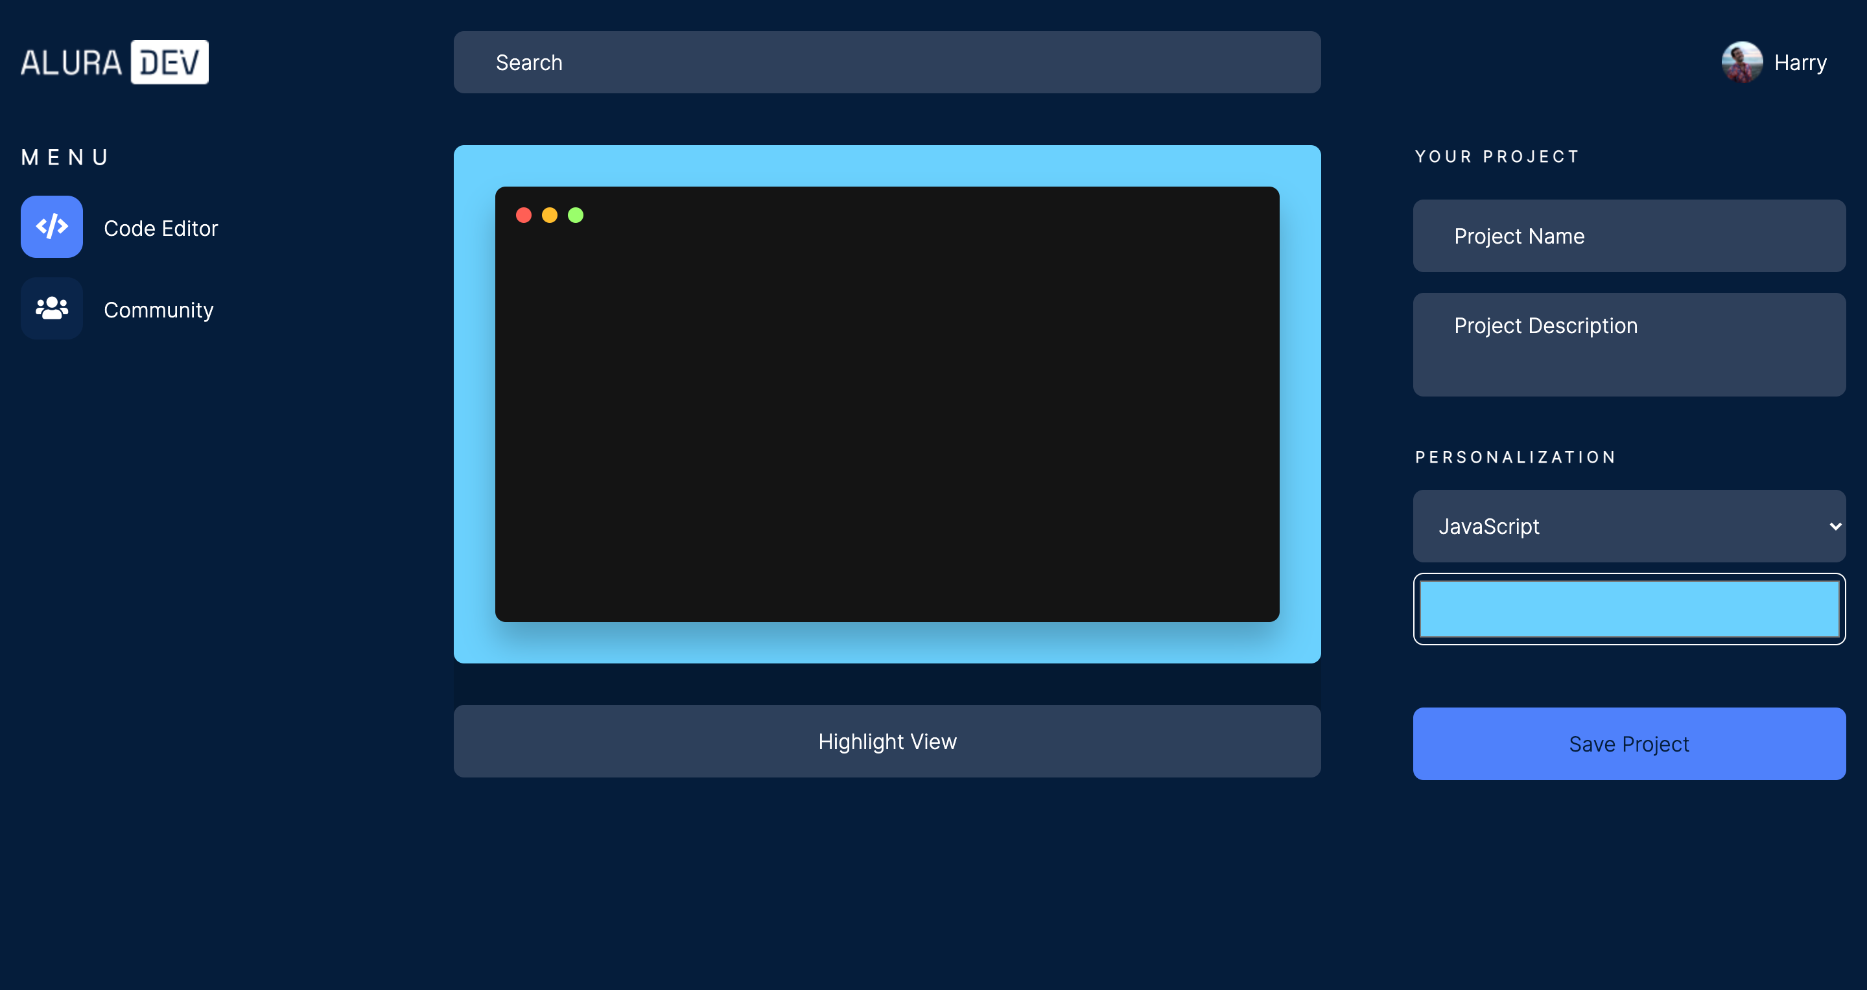Open the Community menu item
Viewport: 1867px width, 990px height.
[158, 310]
